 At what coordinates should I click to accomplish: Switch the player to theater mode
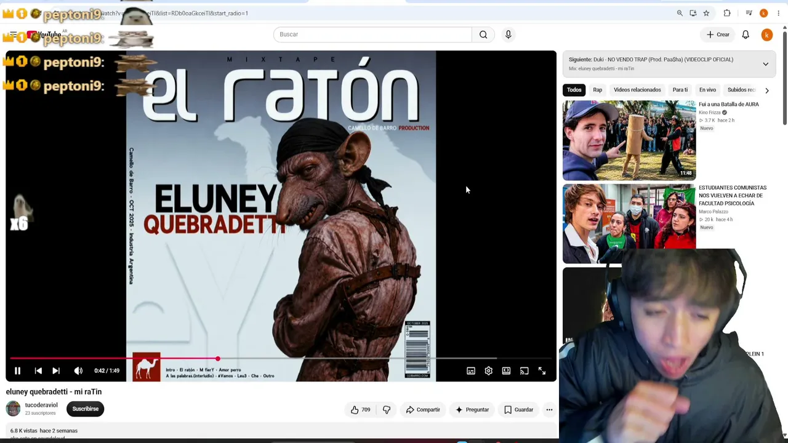(x=506, y=371)
